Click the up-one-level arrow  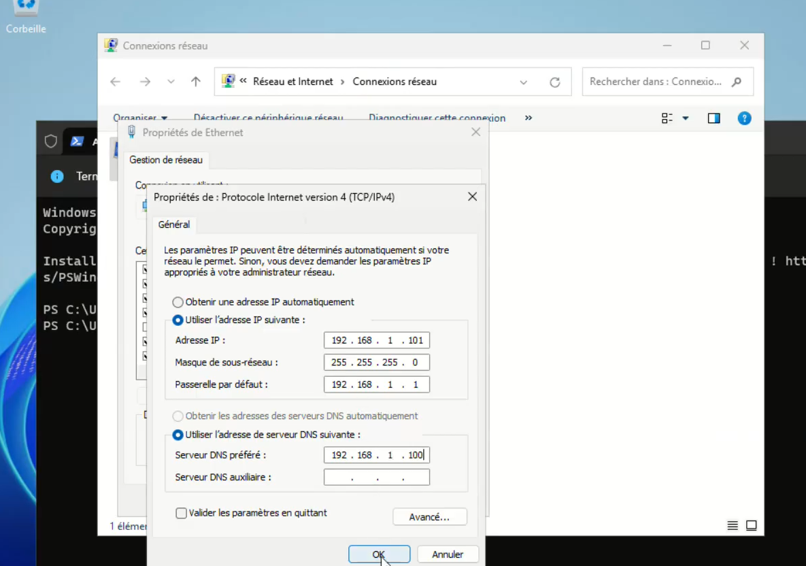(195, 81)
